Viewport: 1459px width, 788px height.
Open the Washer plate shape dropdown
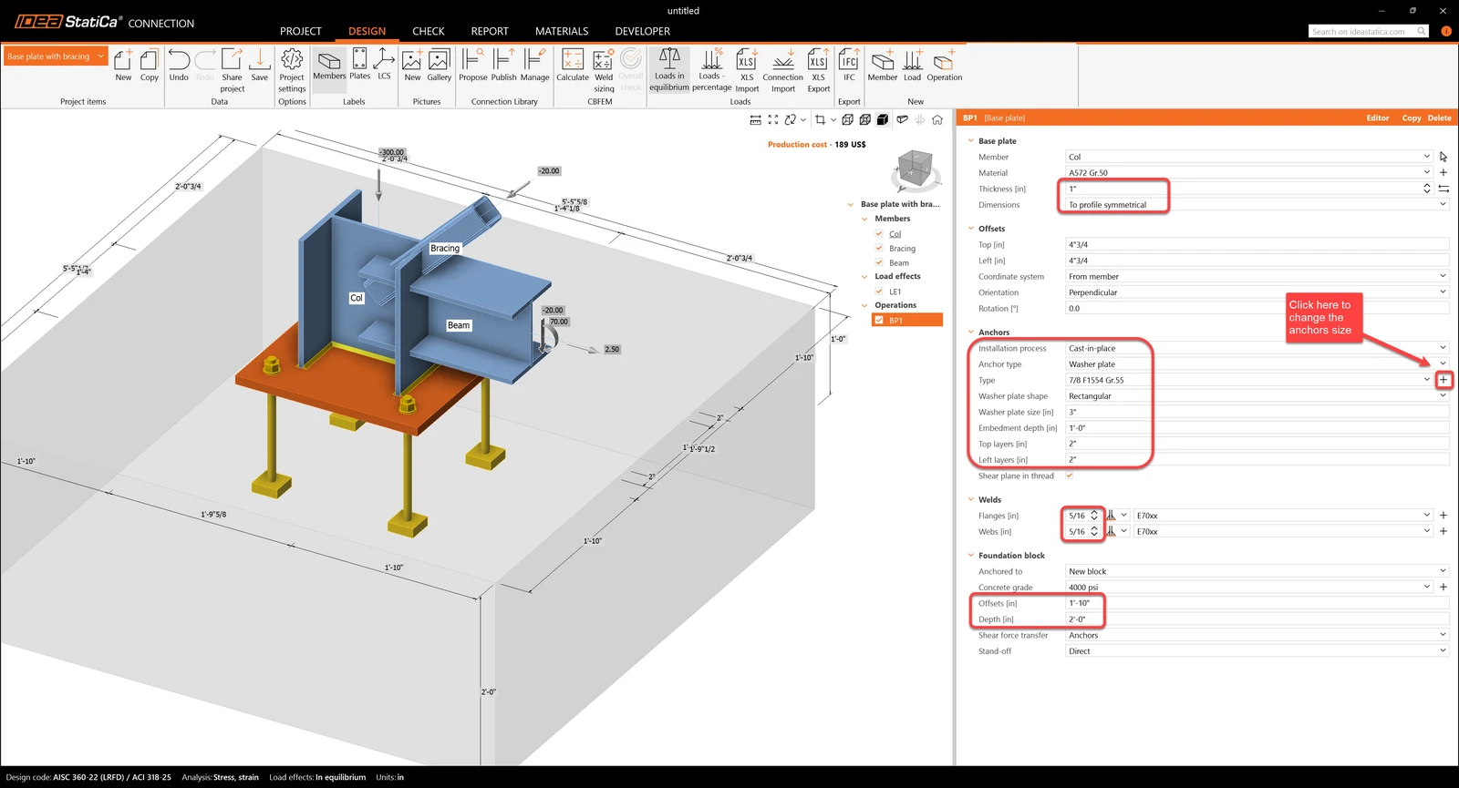(1257, 396)
